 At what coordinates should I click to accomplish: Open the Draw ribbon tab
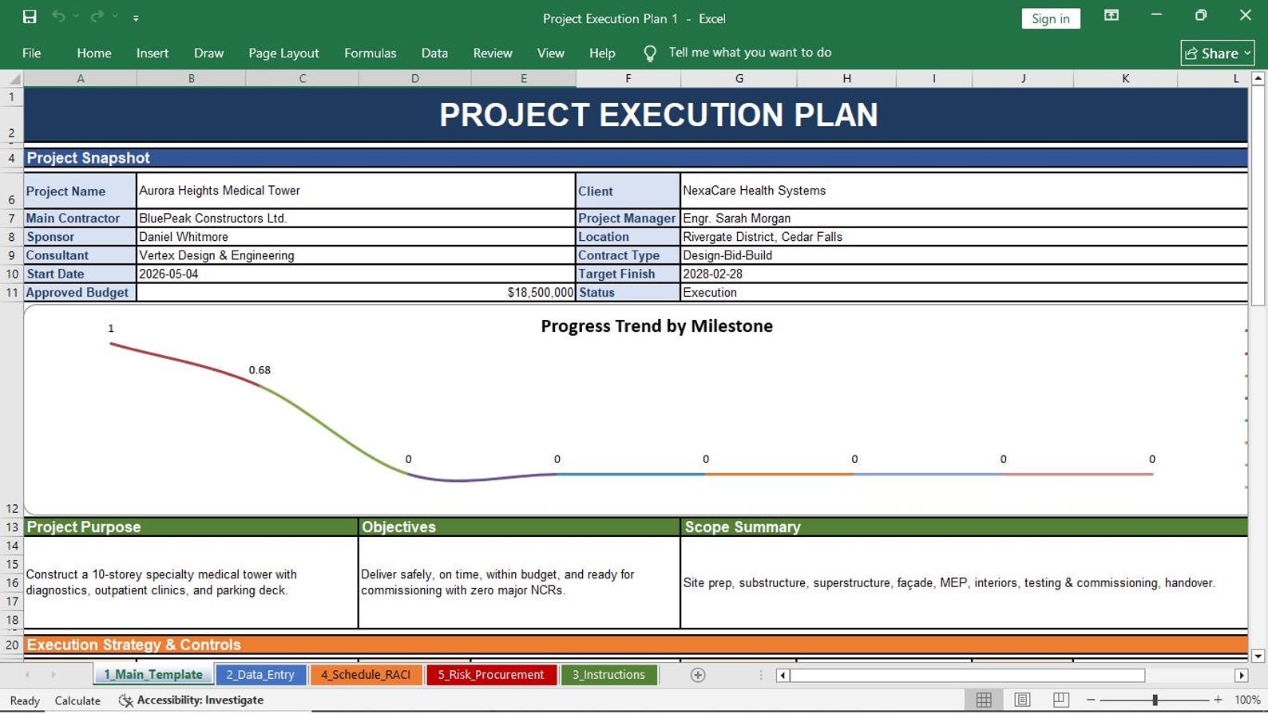[x=208, y=53]
